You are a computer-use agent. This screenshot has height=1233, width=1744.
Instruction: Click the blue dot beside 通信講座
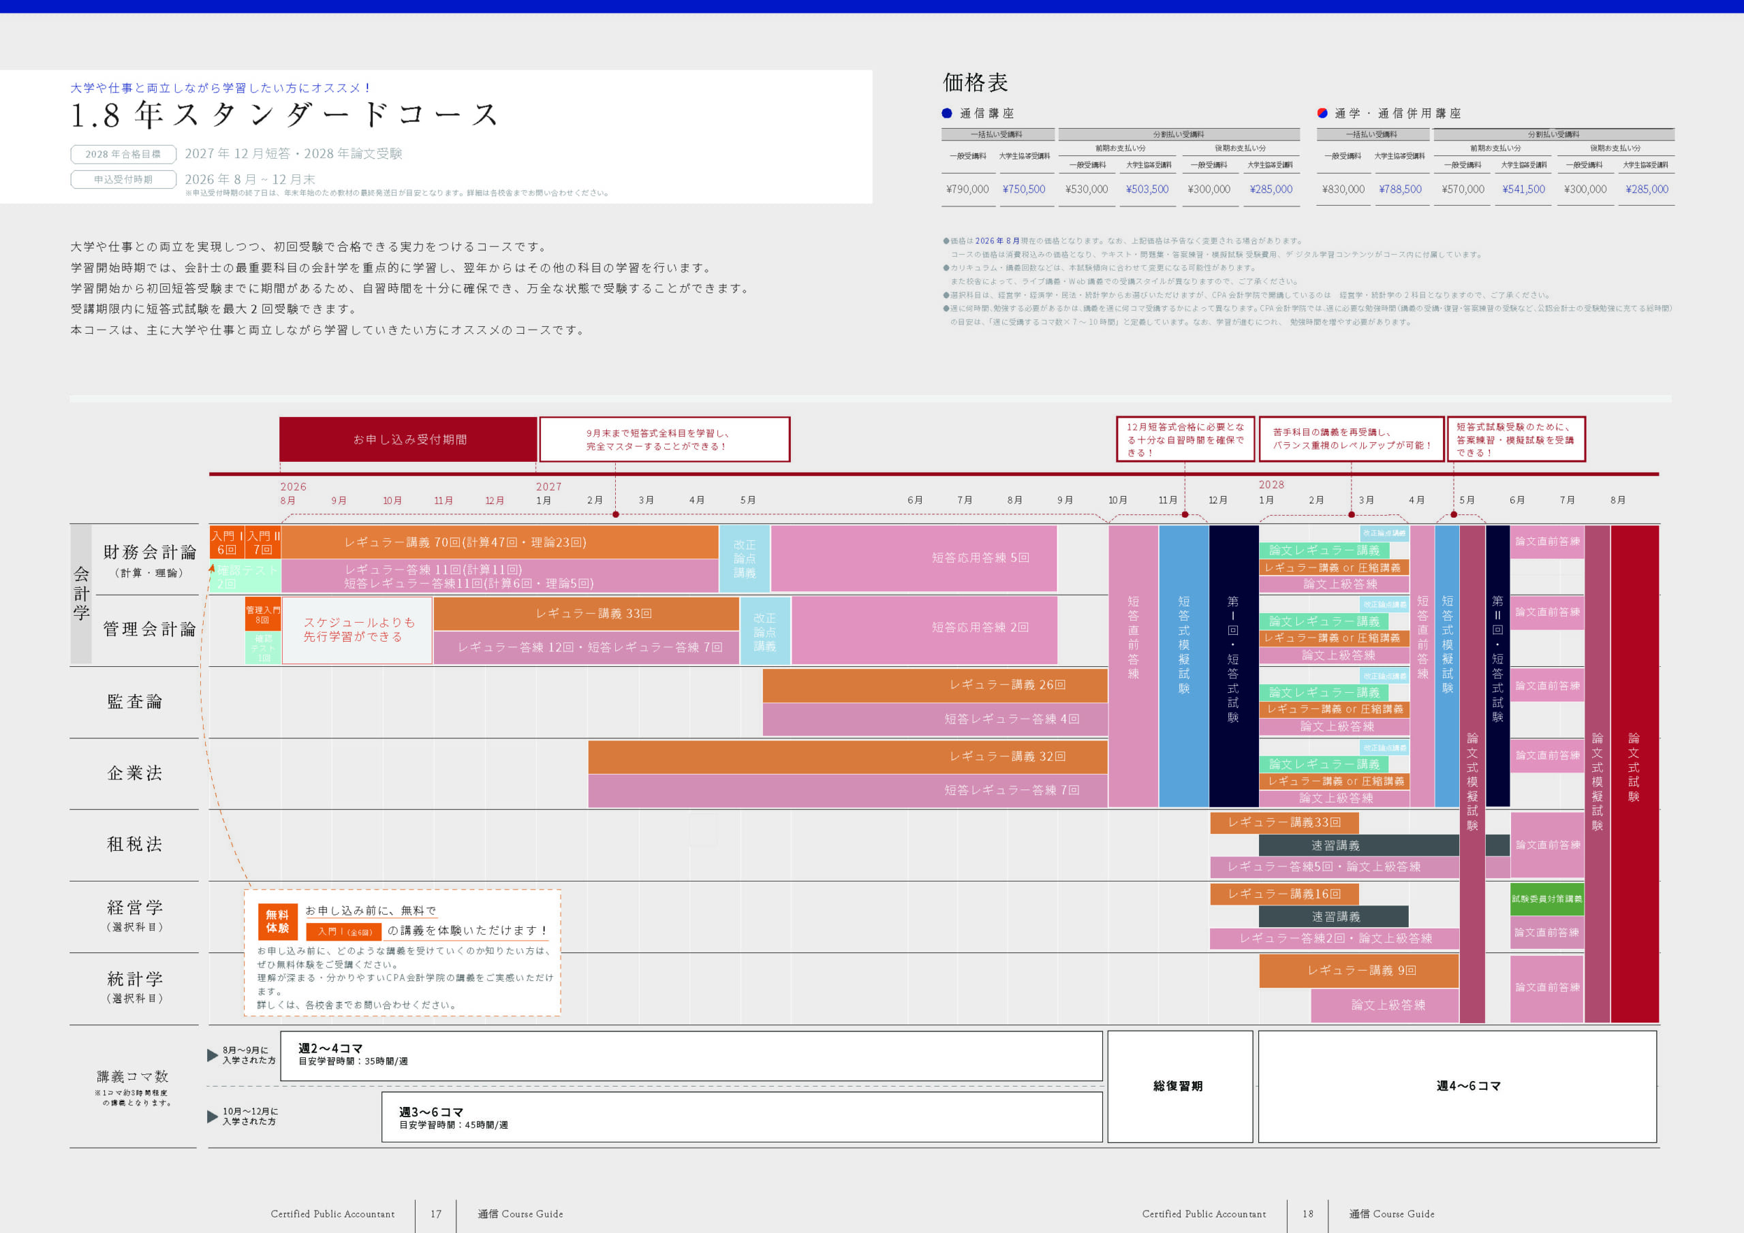946,113
